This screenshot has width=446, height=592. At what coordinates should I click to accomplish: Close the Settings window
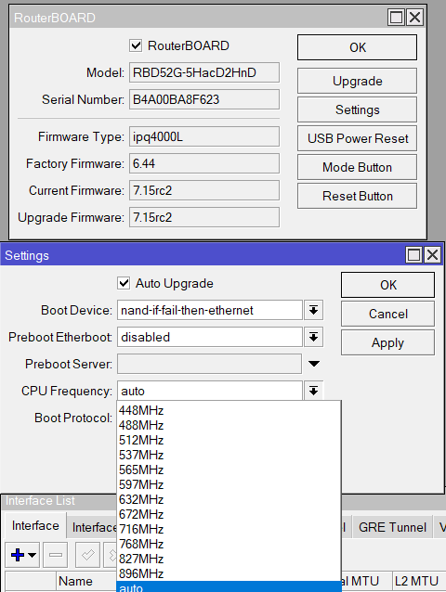[433, 255]
